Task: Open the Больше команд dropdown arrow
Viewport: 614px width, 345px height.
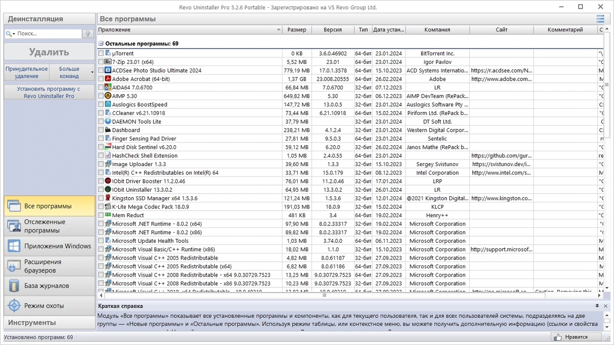Action: point(93,72)
